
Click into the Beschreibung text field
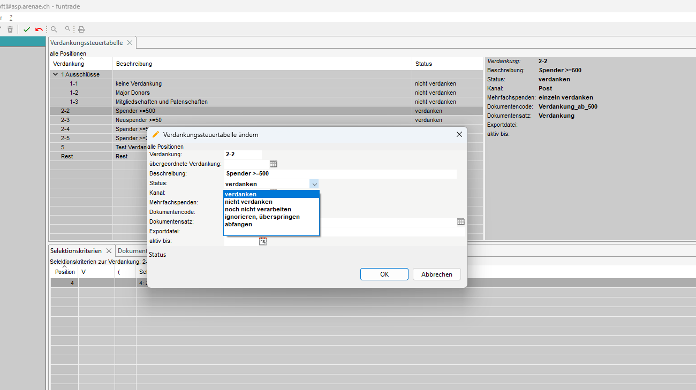341,174
